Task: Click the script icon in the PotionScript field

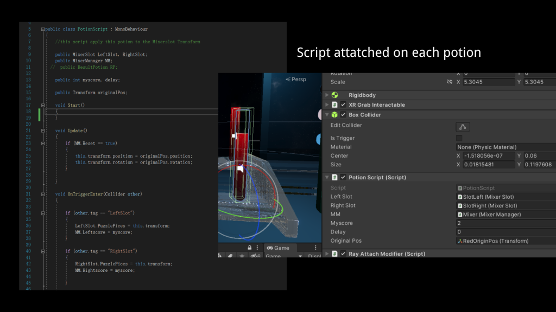Action: point(460,188)
